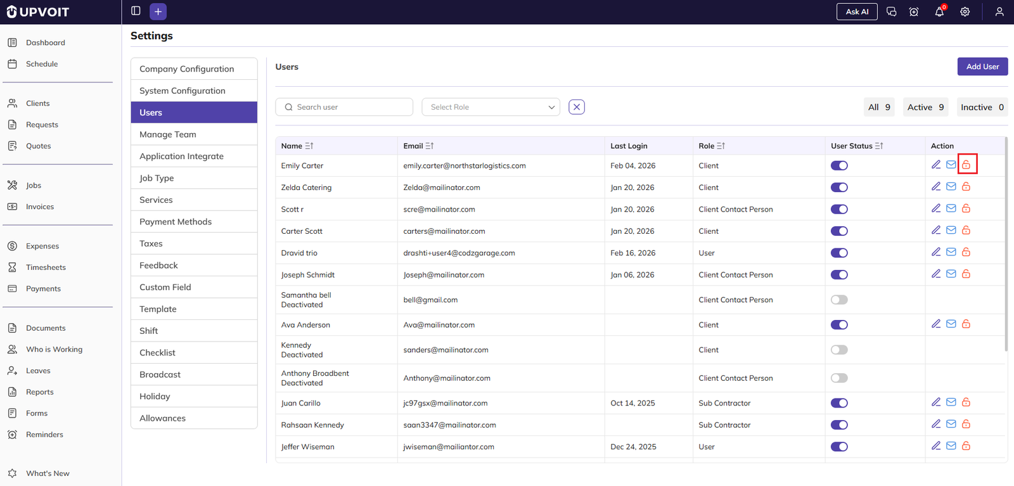Click the purple plus quick-add button
Screen dimensions: 1014x486
(158, 11)
